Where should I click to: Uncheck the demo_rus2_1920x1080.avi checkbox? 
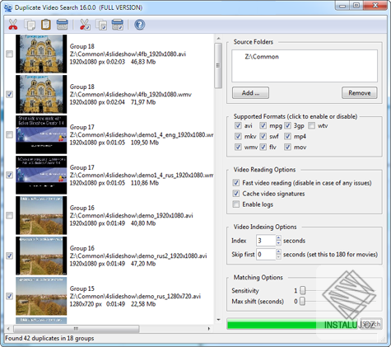tap(10, 256)
